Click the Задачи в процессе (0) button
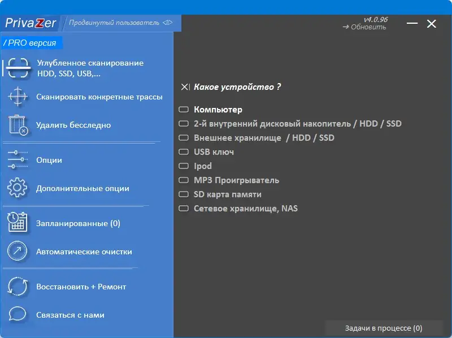Screen dimensions: 452x338 [384, 328]
